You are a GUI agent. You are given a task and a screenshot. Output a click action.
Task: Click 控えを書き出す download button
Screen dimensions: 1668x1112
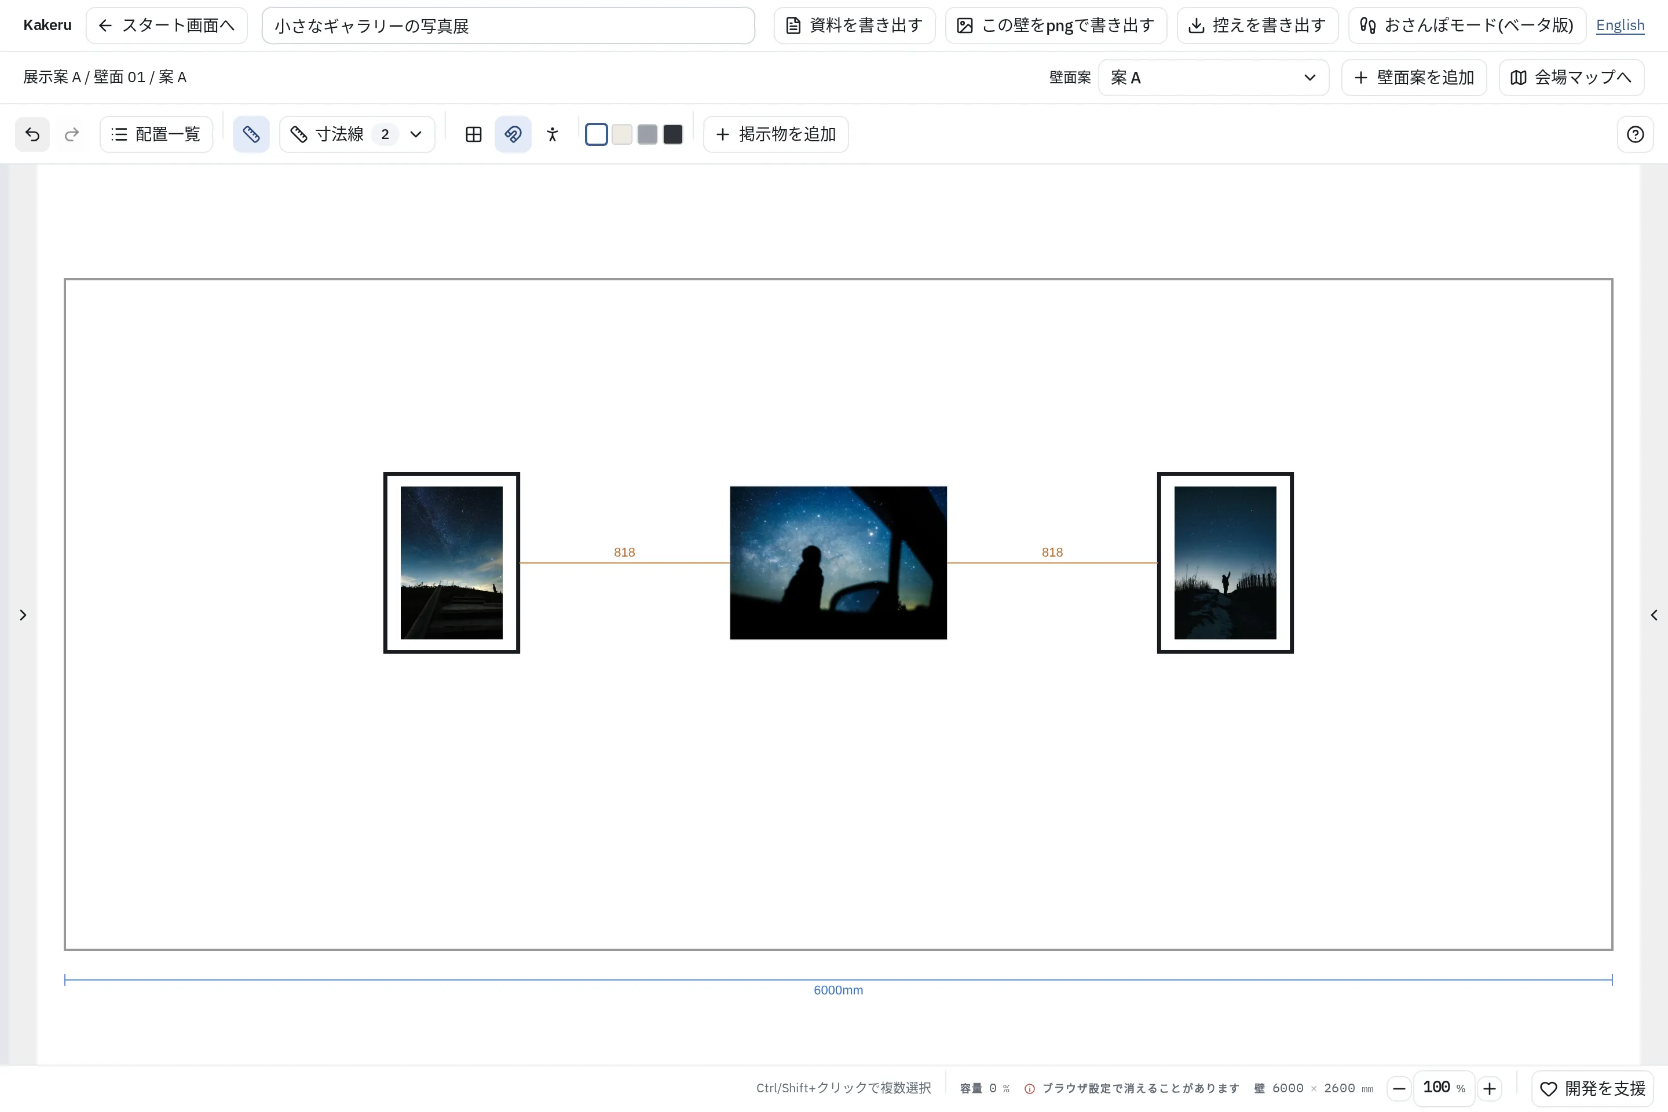[1257, 25]
